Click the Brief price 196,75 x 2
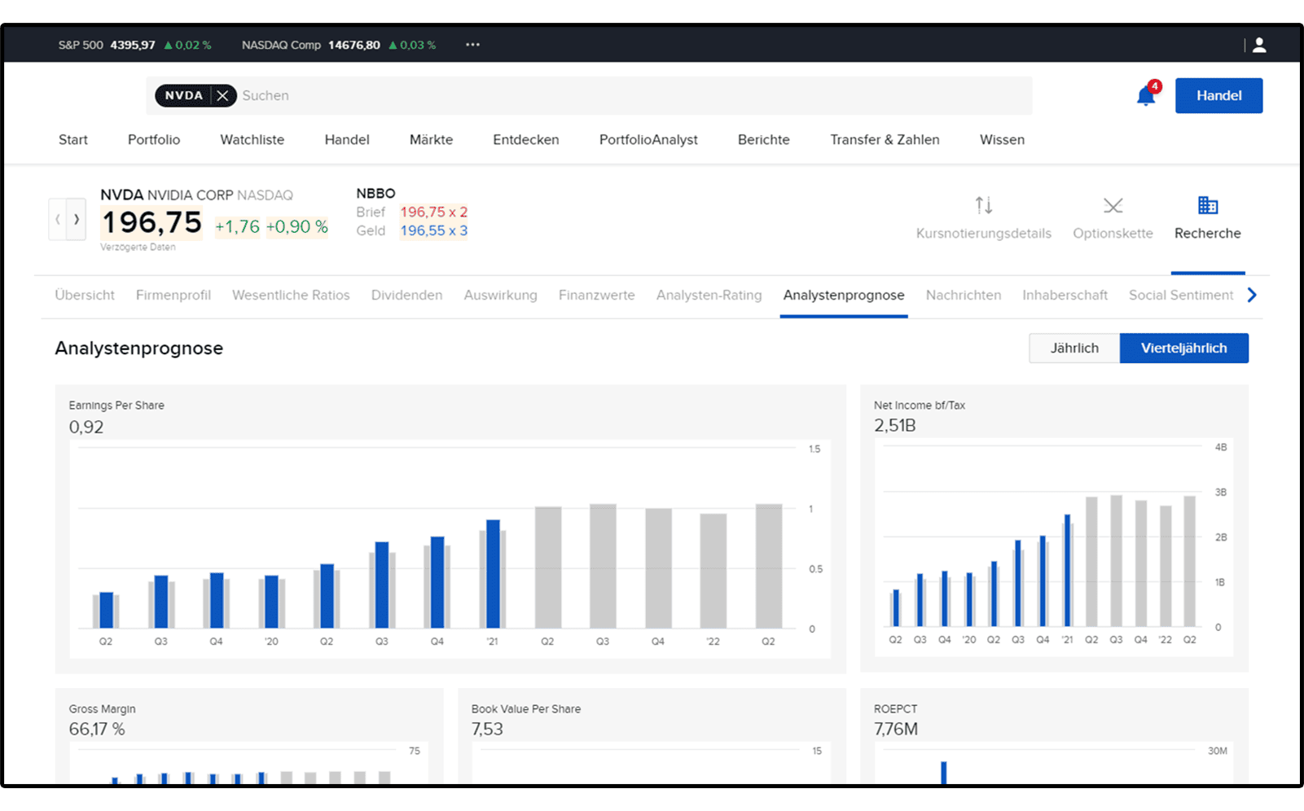The width and height of the screenshot is (1304, 811). coord(433,212)
